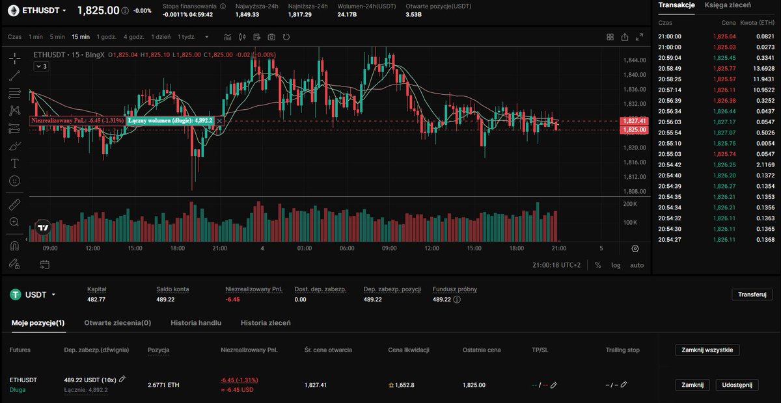This screenshot has height=403, width=781.
Task: Click the Transferuj button
Action: point(752,294)
